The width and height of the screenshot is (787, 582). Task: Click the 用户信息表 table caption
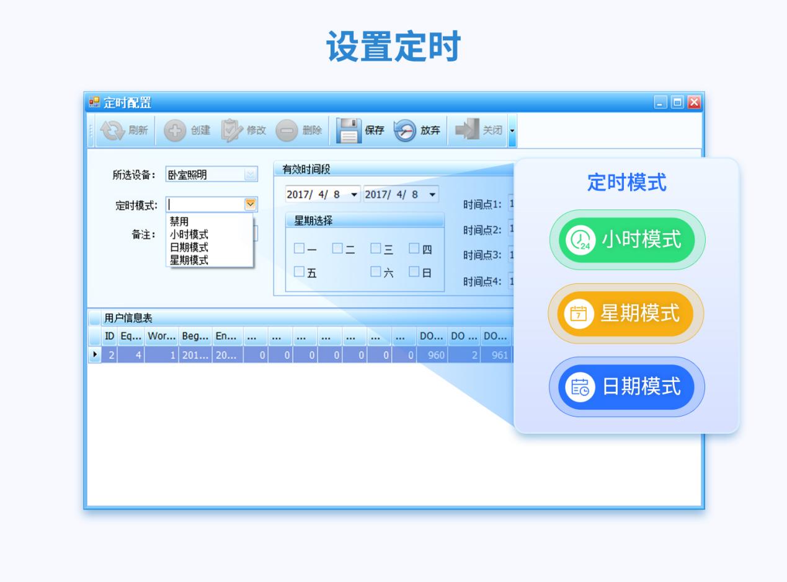click(x=128, y=319)
